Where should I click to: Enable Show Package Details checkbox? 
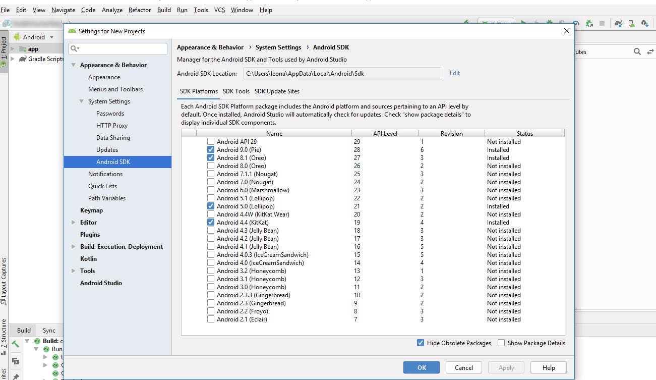[x=501, y=343]
